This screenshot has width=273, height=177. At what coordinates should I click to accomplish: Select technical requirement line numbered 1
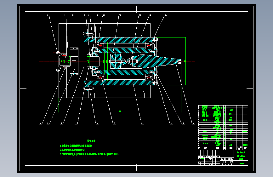pyautogui.click(x=76, y=146)
